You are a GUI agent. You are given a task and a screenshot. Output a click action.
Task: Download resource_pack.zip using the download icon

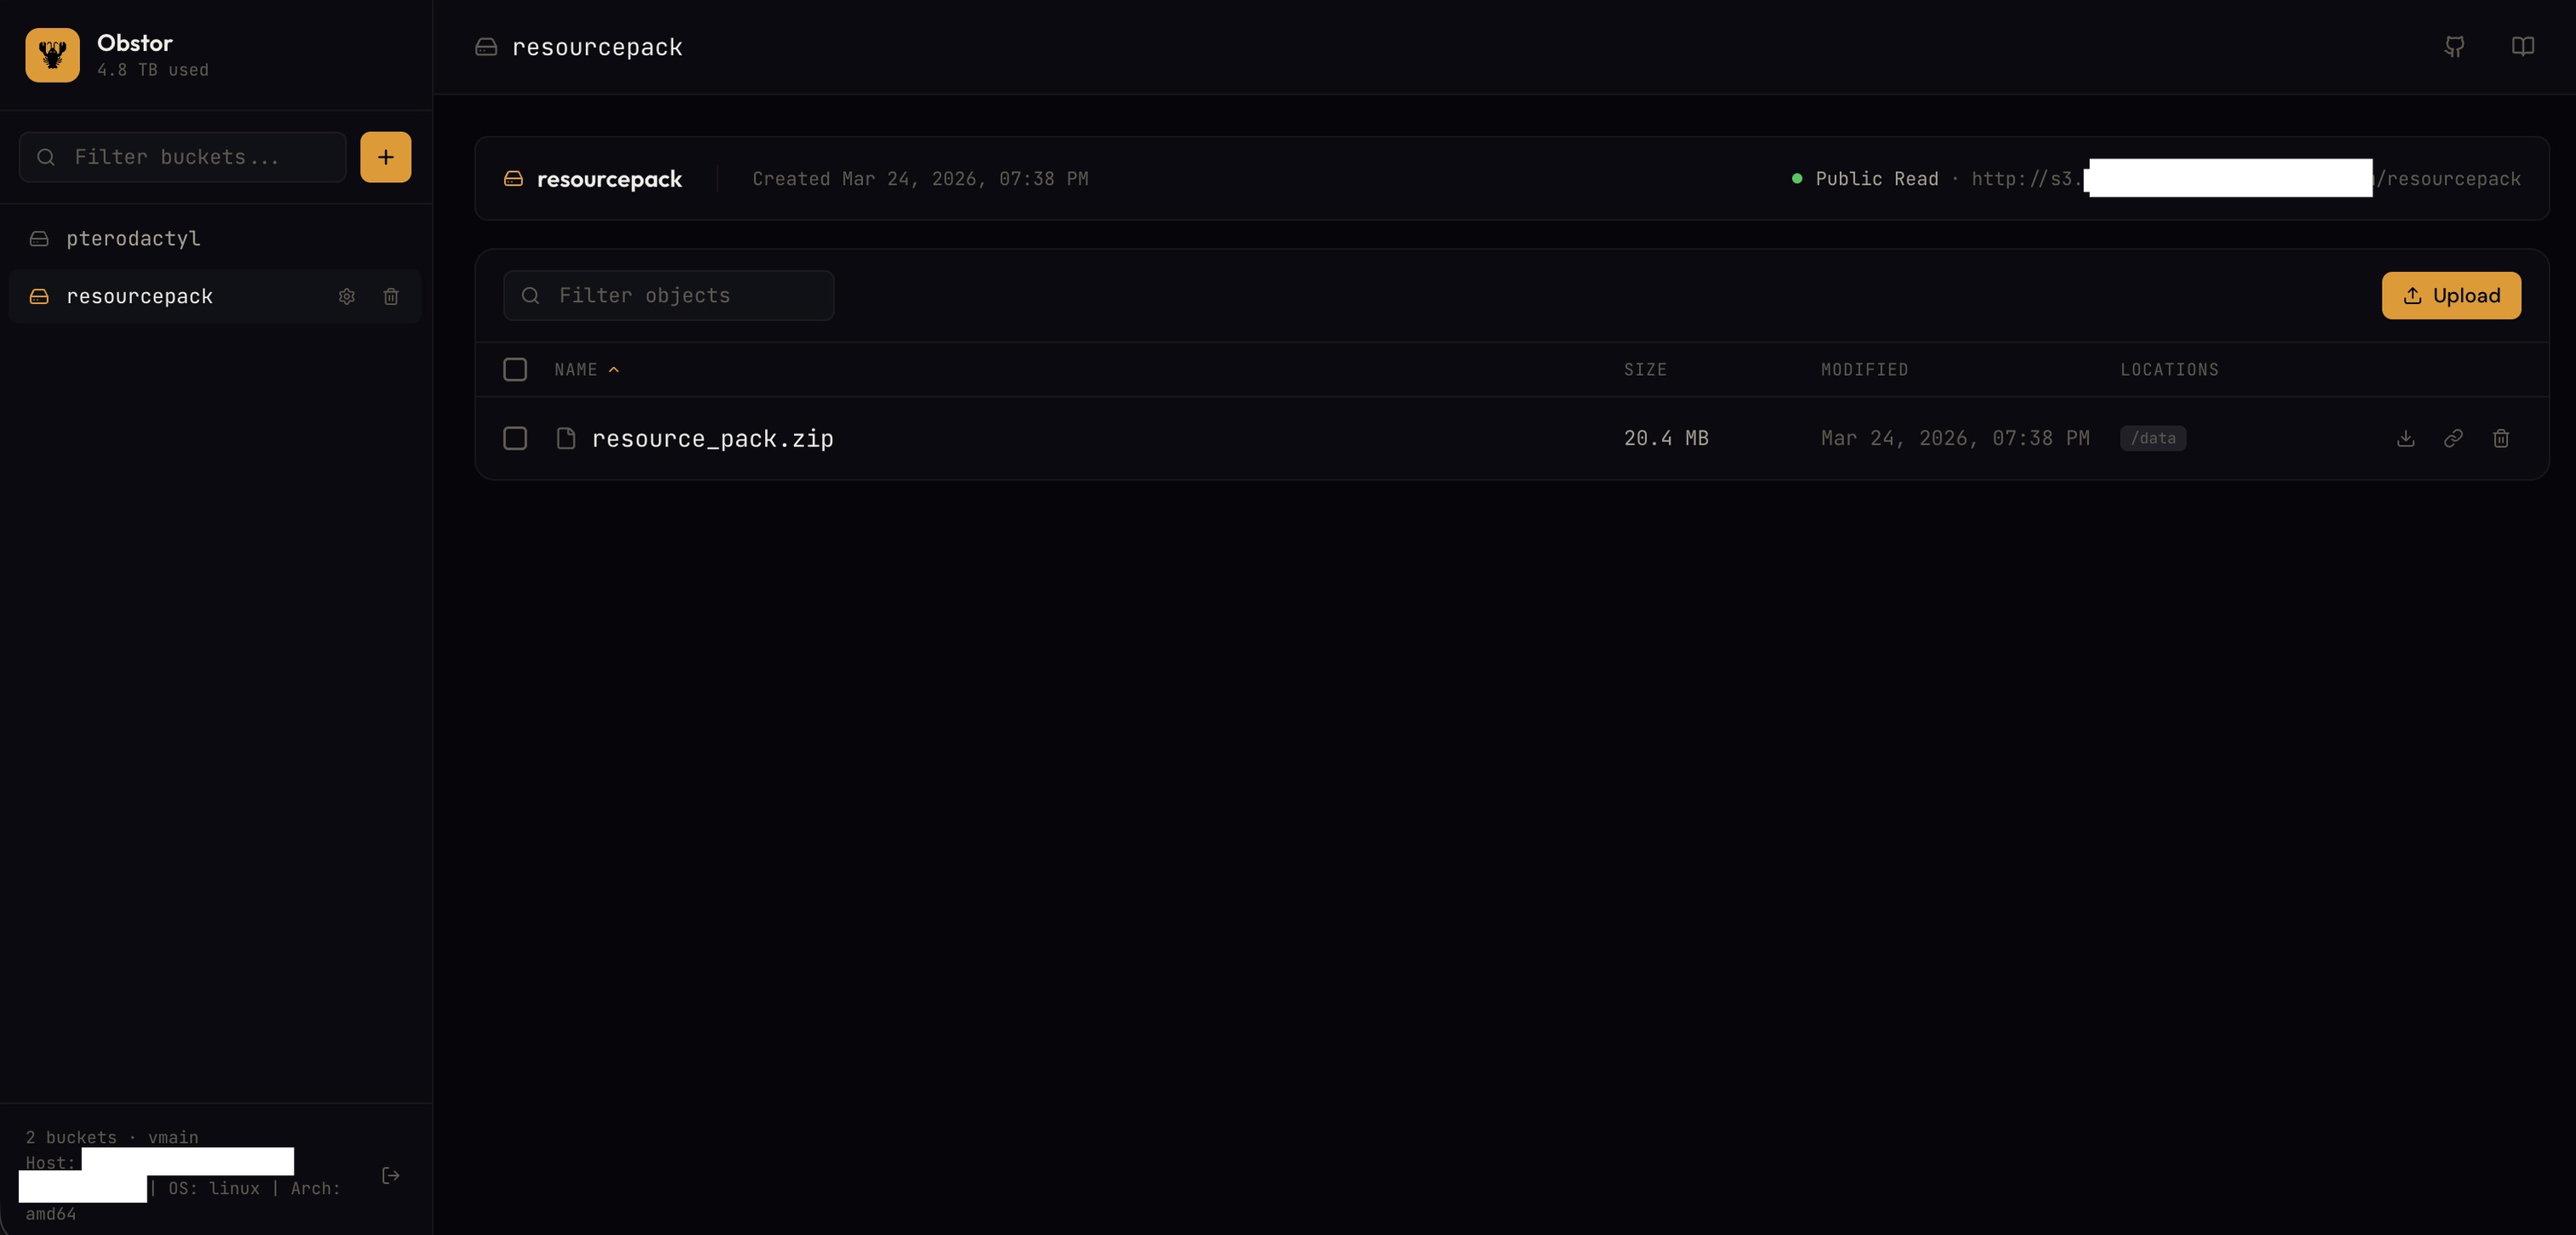pyautogui.click(x=2406, y=439)
